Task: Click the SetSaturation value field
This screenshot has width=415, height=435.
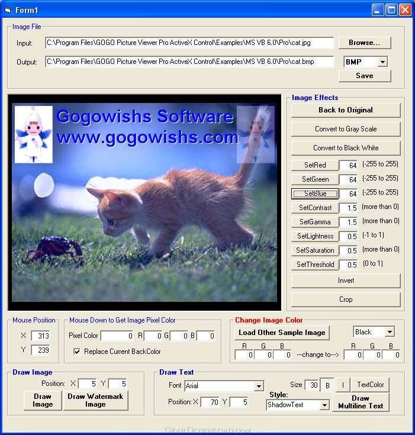Action: point(349,250)
